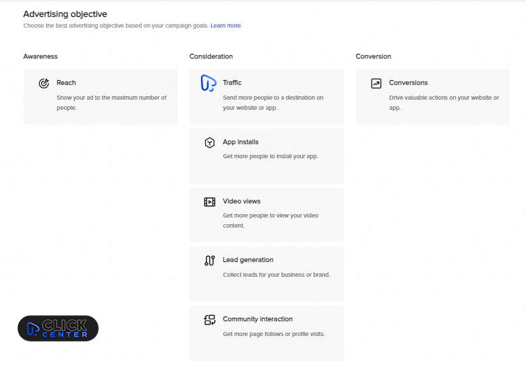Click 'Drive valuable actions on your website' text

tap(444, 102)
